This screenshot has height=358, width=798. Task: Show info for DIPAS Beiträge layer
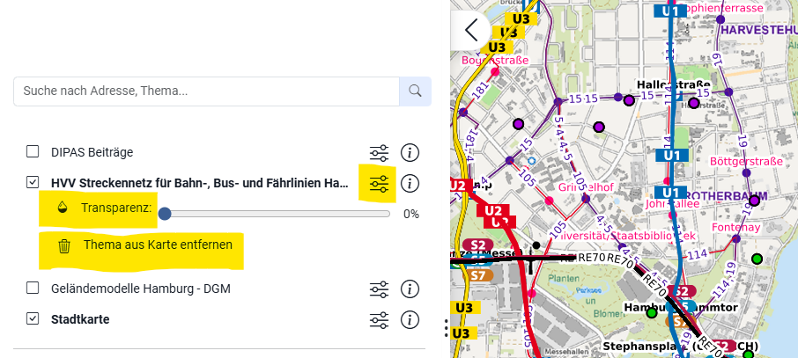(x=410, y=152)
